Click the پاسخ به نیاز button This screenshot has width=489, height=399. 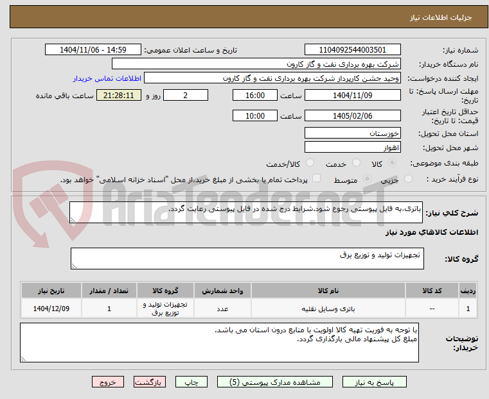pyautogui.click(x=374, y=382)
